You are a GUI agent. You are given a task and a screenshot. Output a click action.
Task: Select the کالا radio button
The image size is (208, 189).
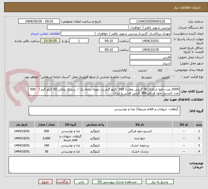(x=166, y=70)
